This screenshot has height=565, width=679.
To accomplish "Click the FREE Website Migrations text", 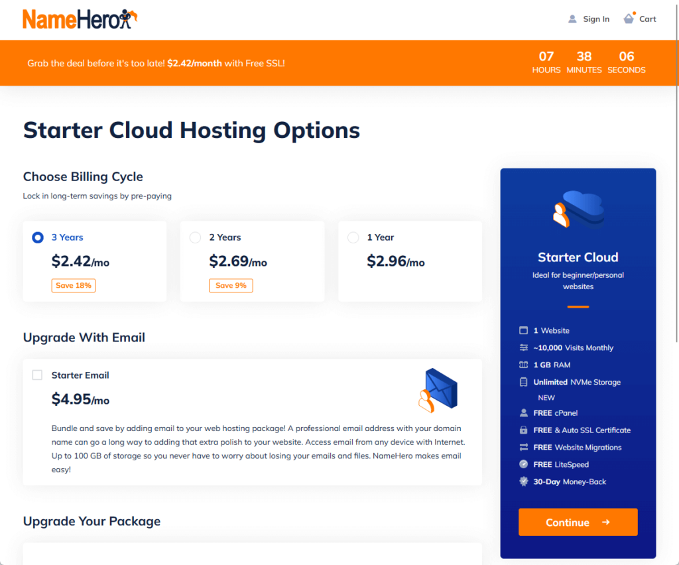I will [578, 447].
